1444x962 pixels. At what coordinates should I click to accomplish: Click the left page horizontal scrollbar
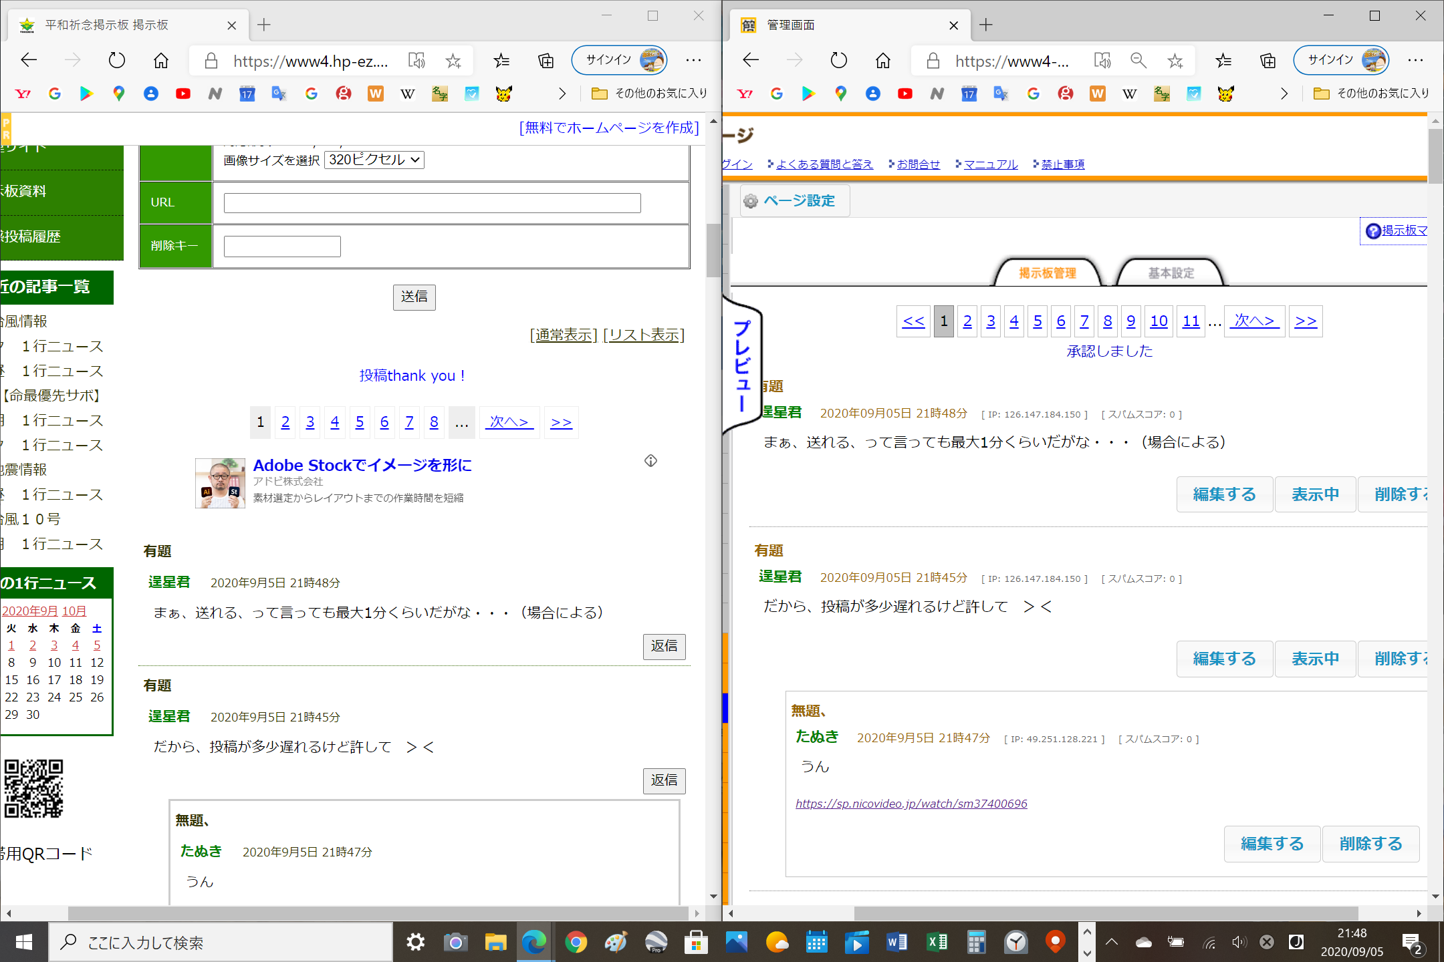(x=378, y=913)
